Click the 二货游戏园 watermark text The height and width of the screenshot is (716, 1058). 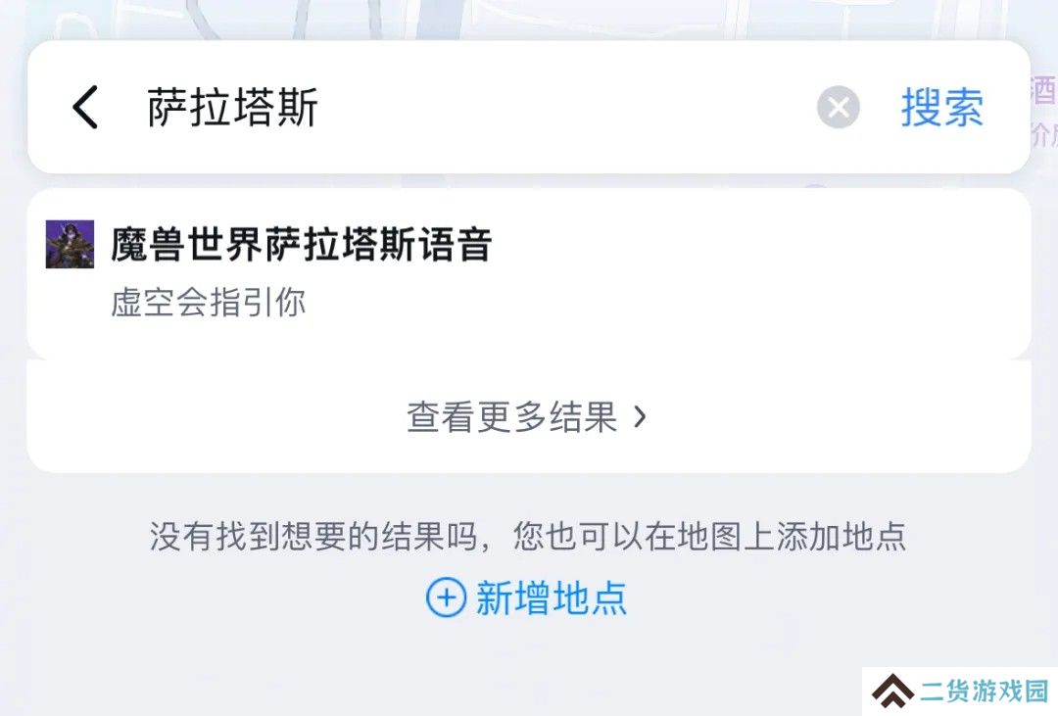coord(985,692)
